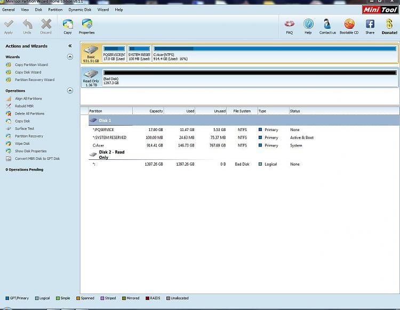Select the Disk 2 - Read Only row
The height and width of the screenshot is (310, 400).
click(244, 154)
